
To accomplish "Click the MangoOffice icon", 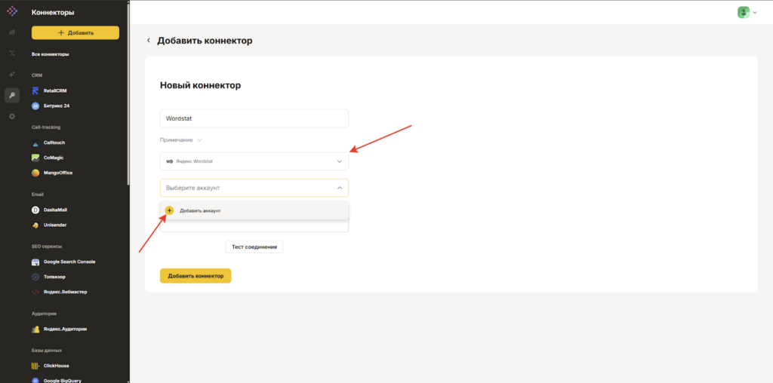I will pos(35,173).
